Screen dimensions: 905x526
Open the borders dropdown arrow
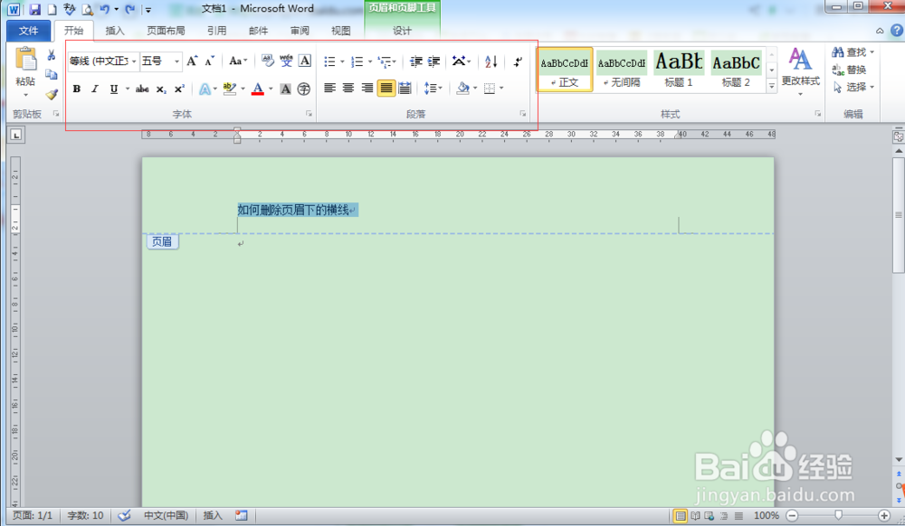[501, 89]
